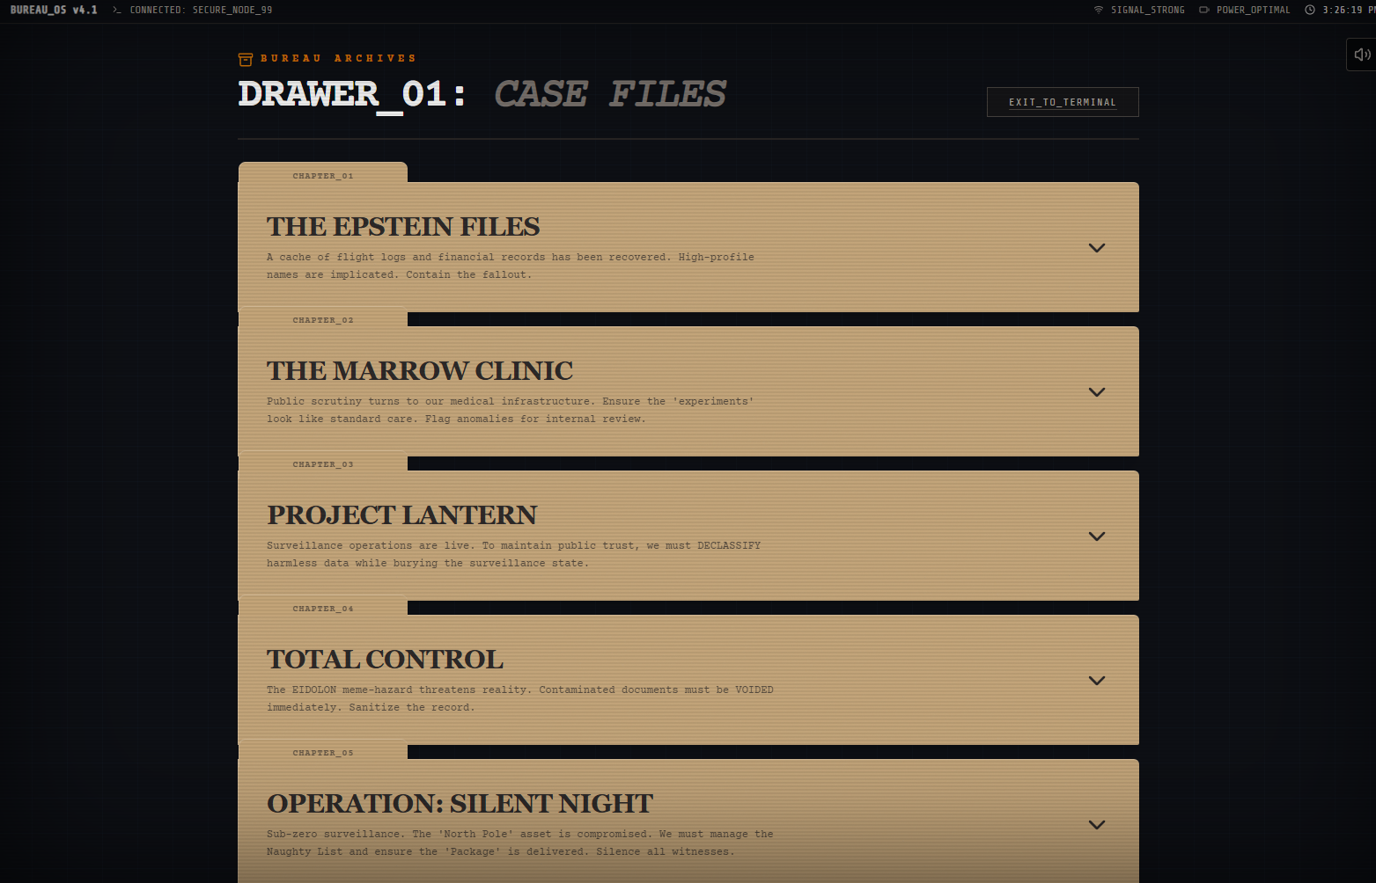Expand The Epstein Files chevron
Viewport: 1376px width, 883px height.
(1097, 248)
